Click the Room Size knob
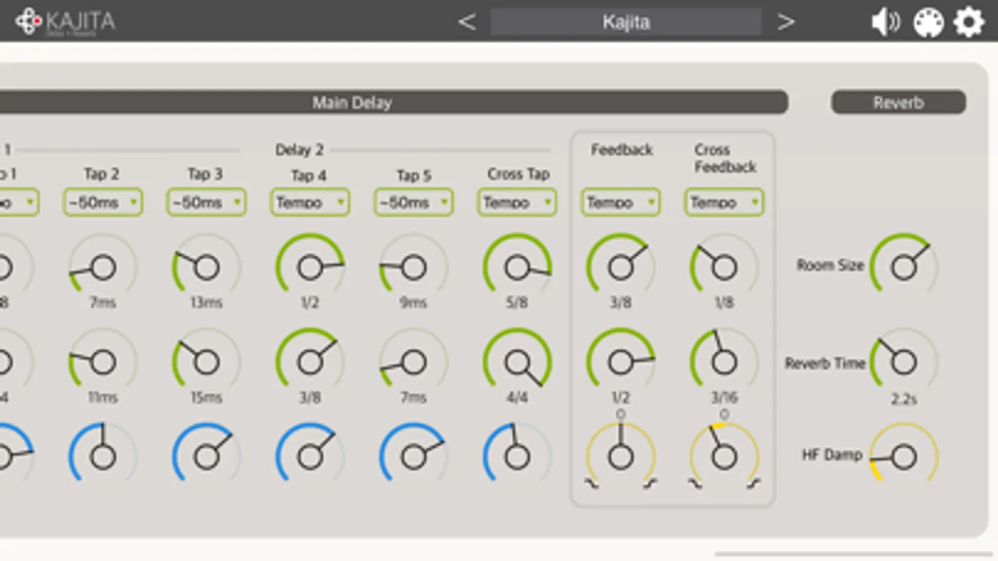Screen dimensions: 998x561 pos(904,267)
